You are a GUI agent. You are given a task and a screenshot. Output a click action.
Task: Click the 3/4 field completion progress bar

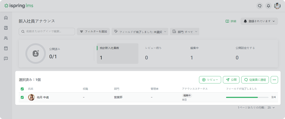(x=247, y=97)
